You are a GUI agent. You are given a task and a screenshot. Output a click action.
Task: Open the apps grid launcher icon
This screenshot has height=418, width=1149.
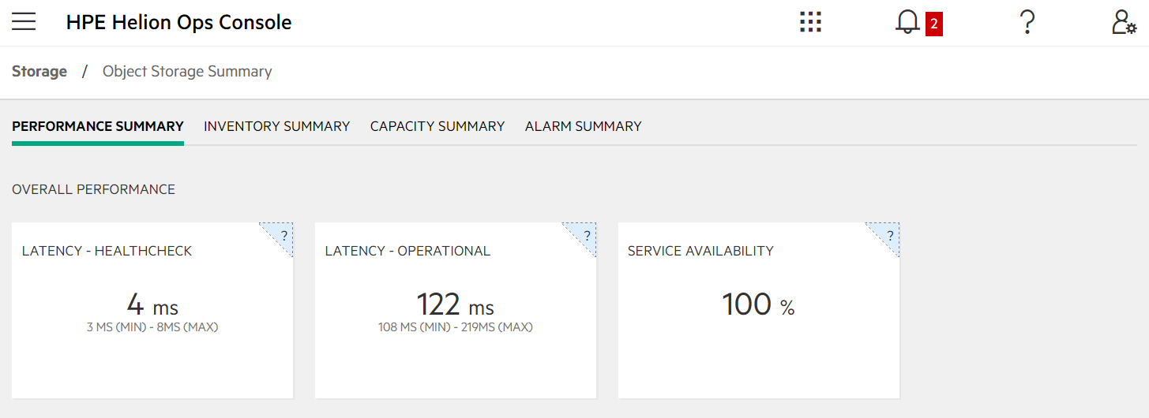point(810,22)
